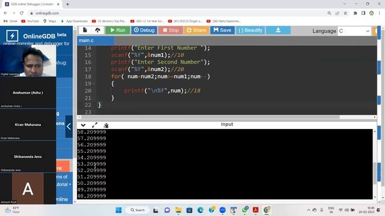Save the current file
Viewport: 385px width, 216px height.
click(x=222, y=30)
